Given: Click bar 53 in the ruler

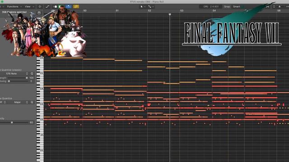Looking at the screenshot, I should click(182, 11).
